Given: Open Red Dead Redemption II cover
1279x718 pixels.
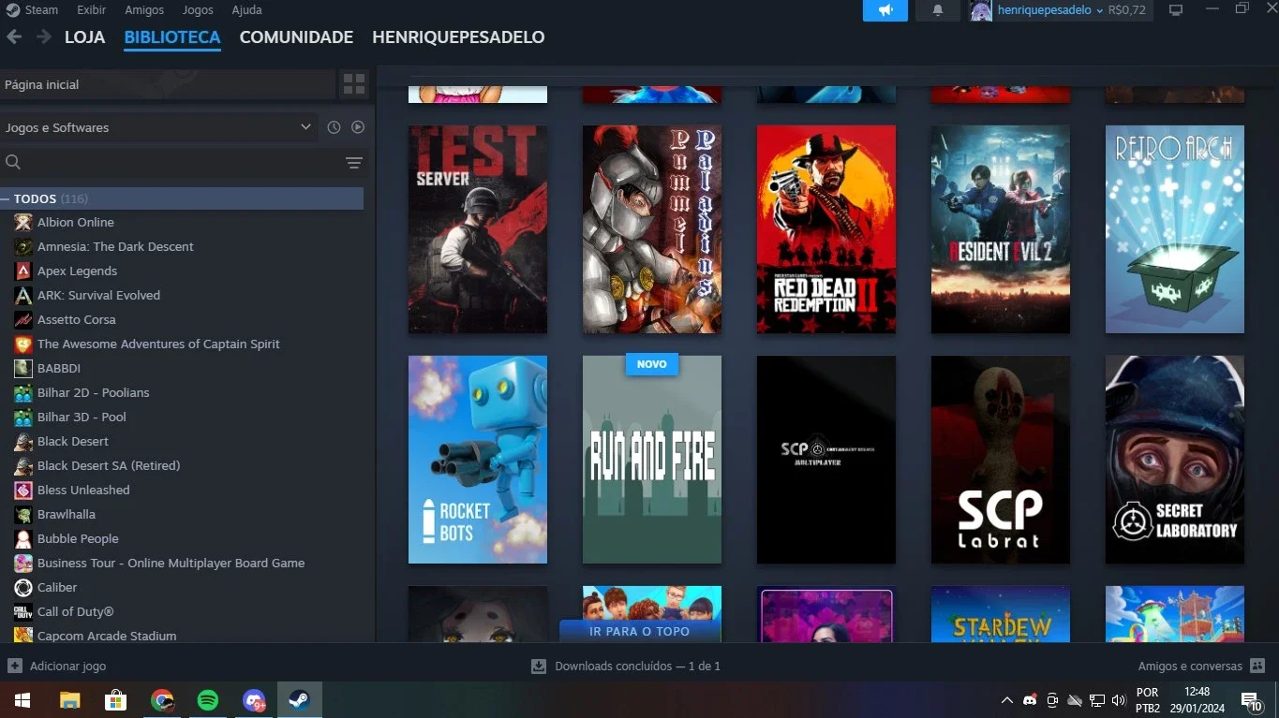Looking at the screenshot, I should tap(826, 229).
